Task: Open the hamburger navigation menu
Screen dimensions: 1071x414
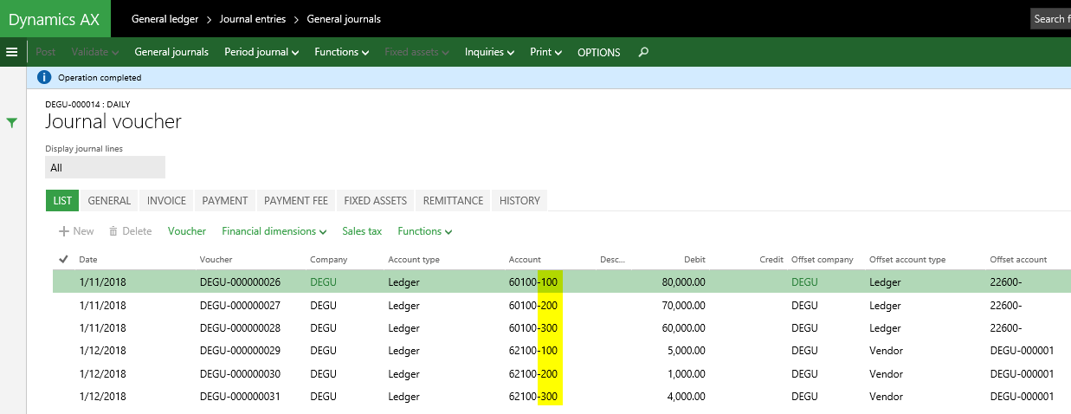Action: (12, 52)
